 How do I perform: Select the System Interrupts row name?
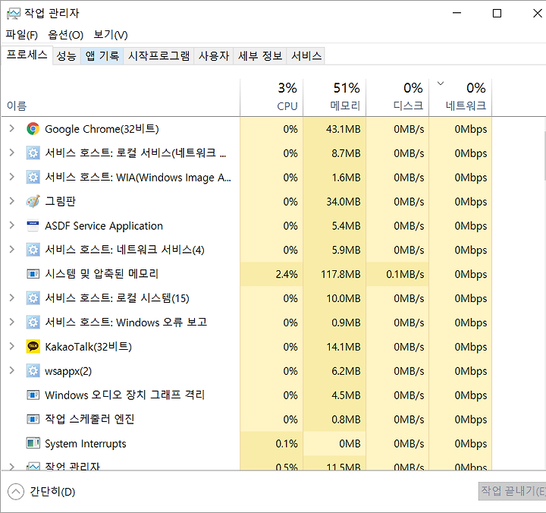(x=85, y=444)
